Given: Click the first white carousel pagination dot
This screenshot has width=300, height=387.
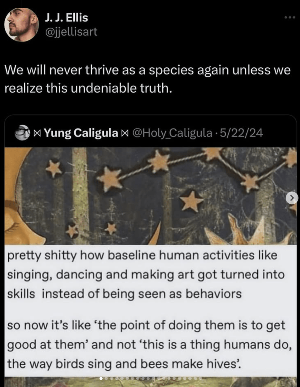Looking at the screenshot, I should pyautogui.click(x=101, y=378).
